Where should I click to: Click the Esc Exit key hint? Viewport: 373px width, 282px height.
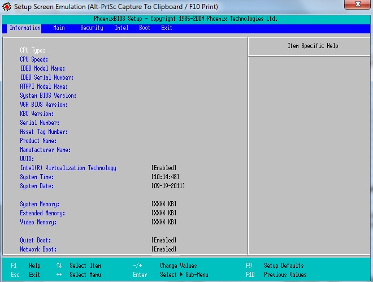[25, 275]
